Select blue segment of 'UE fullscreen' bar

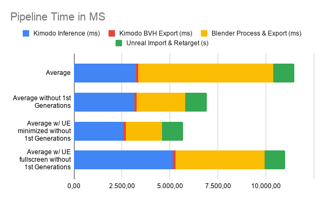[124, 160]
